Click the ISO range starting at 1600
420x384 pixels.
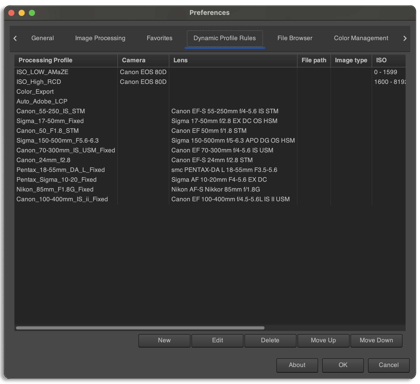pos(390,82)
